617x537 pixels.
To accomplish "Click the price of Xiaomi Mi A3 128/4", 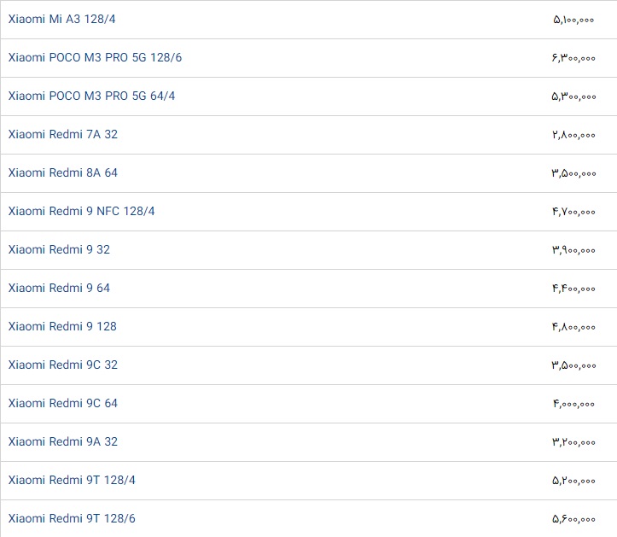I will pyautogui.click(x=573, y=19).
